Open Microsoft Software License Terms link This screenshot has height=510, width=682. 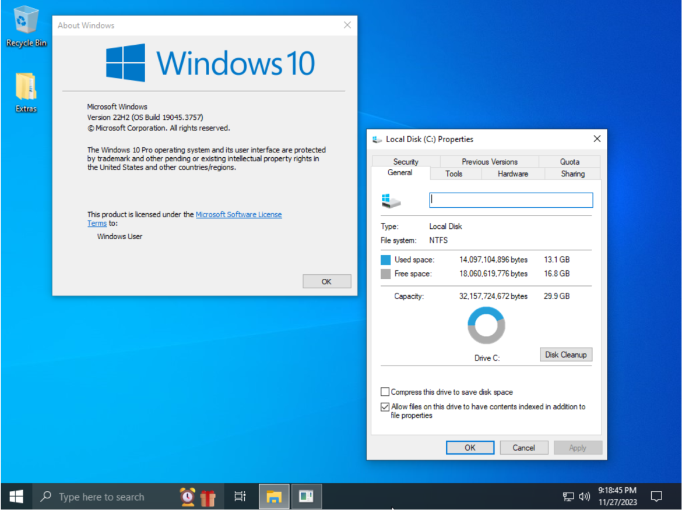(238, 215)
